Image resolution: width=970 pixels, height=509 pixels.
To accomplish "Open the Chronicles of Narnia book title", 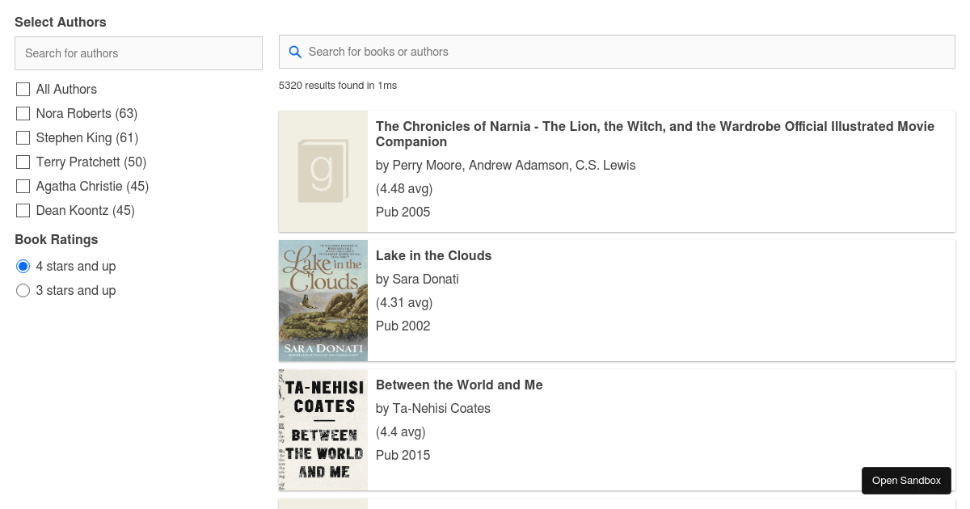I will [655, 134].
